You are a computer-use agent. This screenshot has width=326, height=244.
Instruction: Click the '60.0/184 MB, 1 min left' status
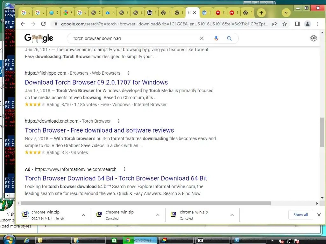point(48,219)
